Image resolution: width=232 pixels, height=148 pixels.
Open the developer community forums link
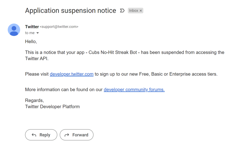(x=134, y=89)
